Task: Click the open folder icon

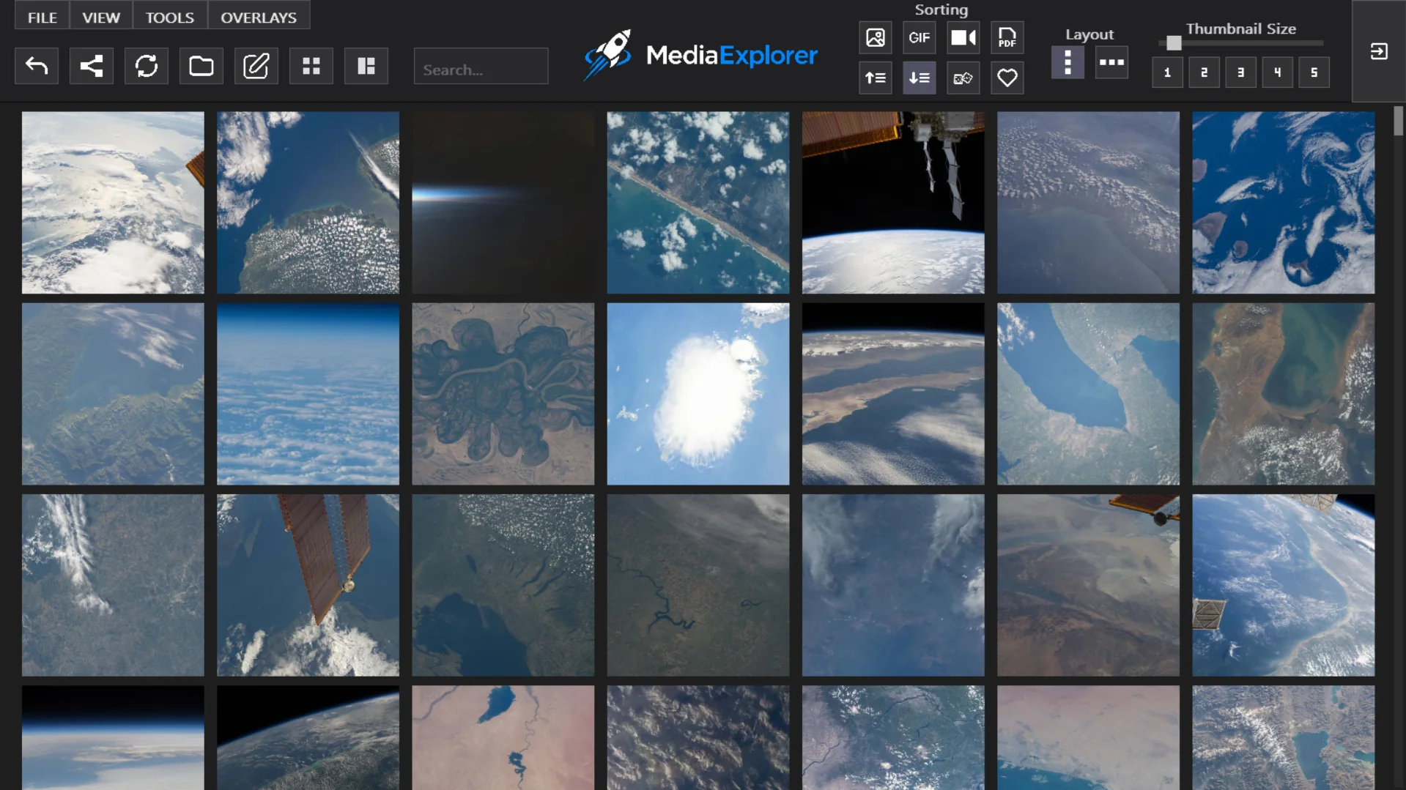Action: click(x=201, y=67)
